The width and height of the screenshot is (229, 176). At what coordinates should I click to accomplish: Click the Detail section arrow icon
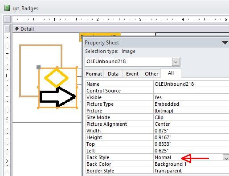tap(17, 28)
